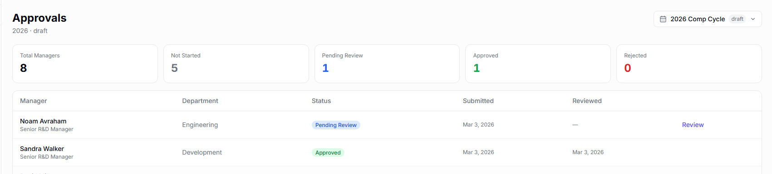The width and height of the screenshot is (772, 174).
Task: Click the Not Started count 5
Action: coord(174,68)
